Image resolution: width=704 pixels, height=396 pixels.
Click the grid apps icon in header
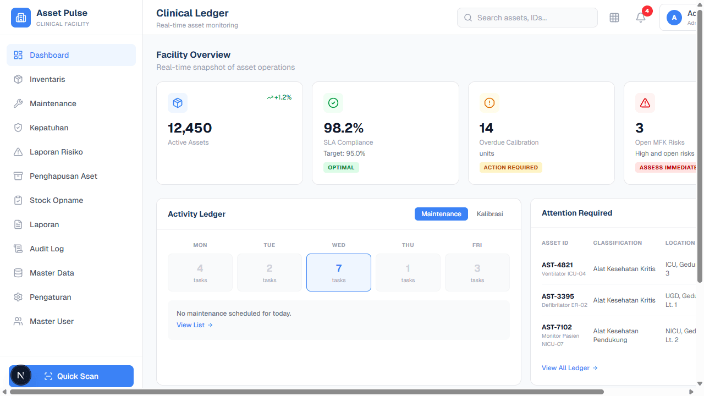(614, 18)
